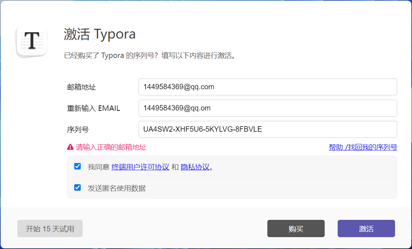Focus the 邮箱地址 email input field

[x=267, y=87]
